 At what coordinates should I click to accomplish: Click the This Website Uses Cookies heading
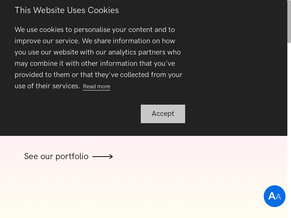click(x=67, y=10)
